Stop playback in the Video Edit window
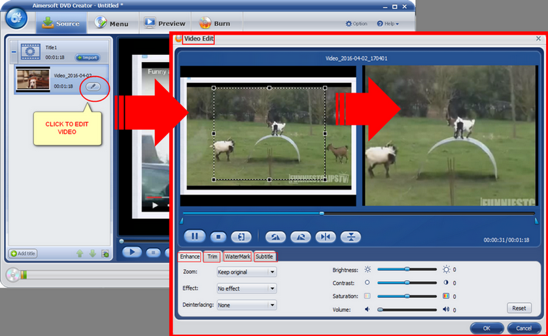Image resolution: width=548 pixels, height=336 pixels. click(218, 237)
